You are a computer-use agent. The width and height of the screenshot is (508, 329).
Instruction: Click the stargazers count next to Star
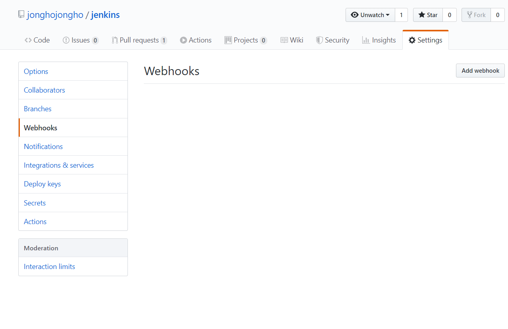coord(450,15)
